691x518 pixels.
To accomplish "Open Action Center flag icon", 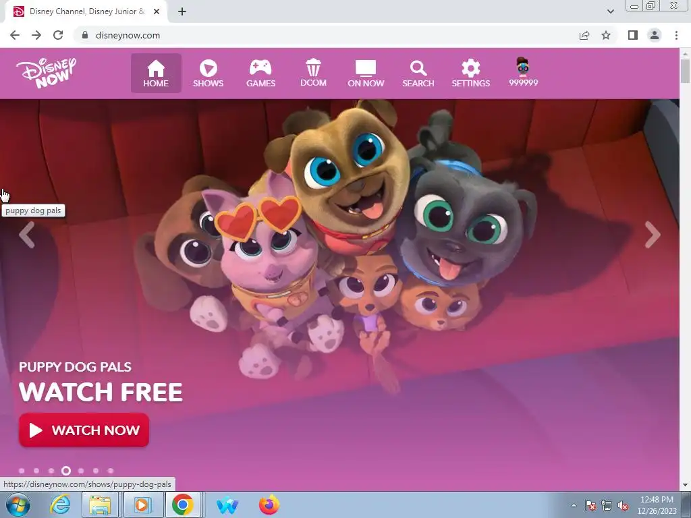I will (590, 505).
